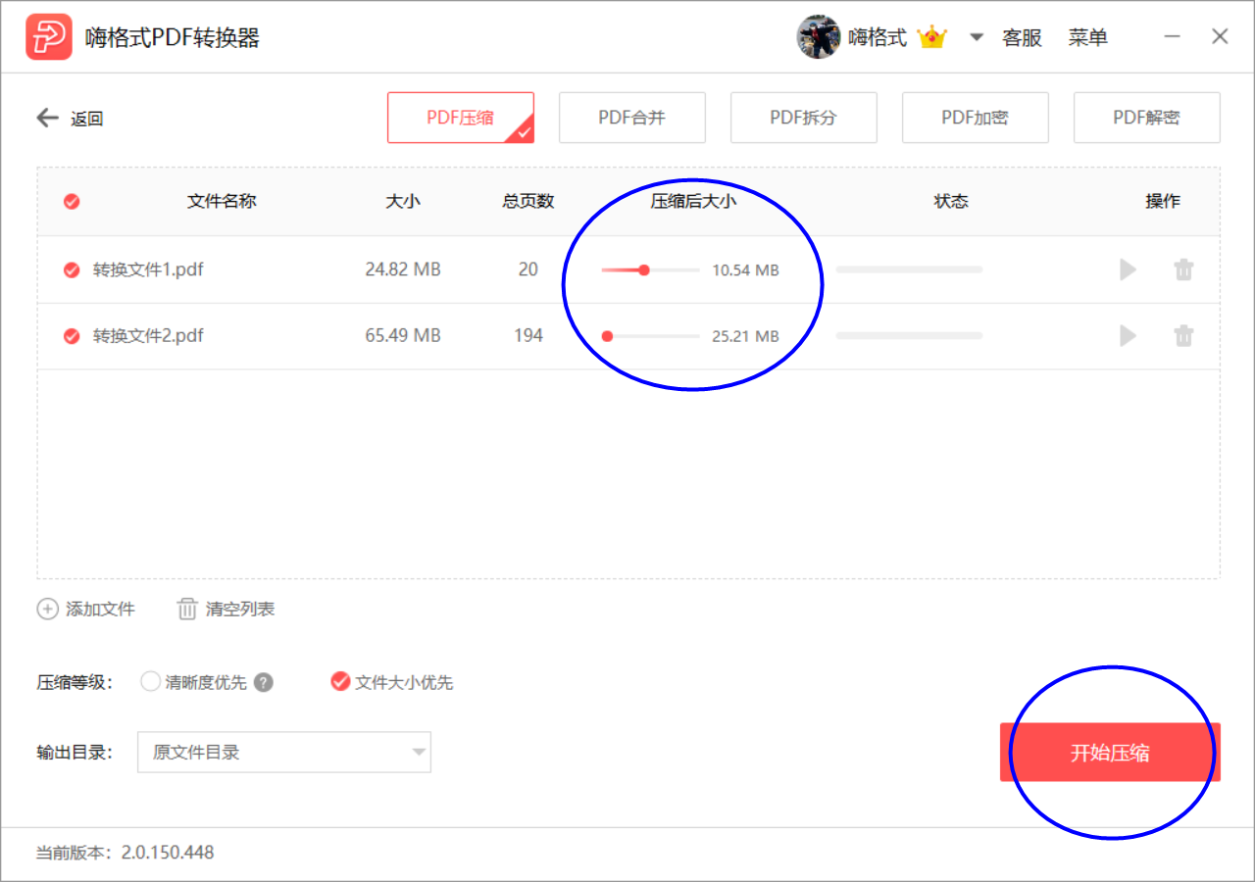Click the 嗨格式 username
The height and width of the screenshot is (882, 1255).
click(878, 38)
